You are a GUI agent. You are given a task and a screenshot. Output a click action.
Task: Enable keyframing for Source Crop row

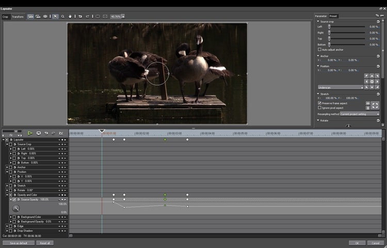click(x=11, y=144)
